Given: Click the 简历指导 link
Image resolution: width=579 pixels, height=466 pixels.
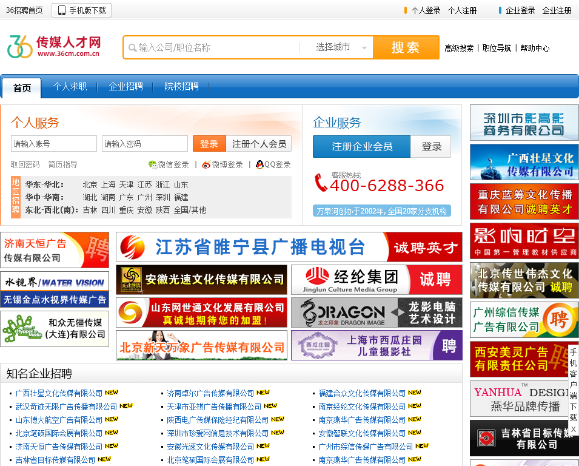Looking at the screenshot, I should 63,164.
